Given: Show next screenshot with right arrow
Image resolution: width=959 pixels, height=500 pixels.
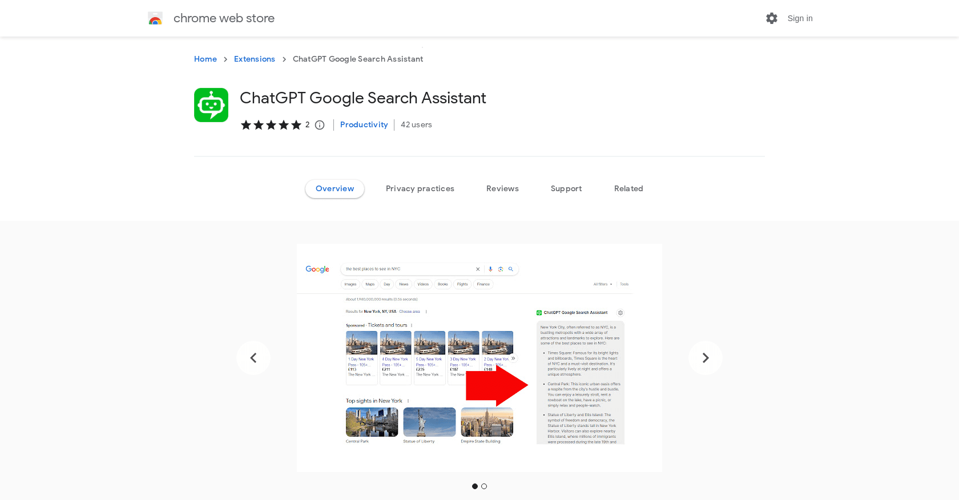Looking at the screenshot, I should 706,358.
